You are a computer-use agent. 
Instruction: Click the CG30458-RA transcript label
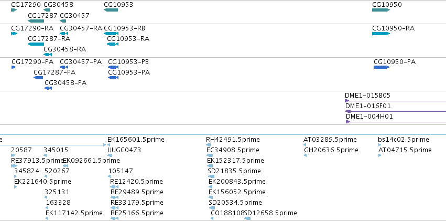(65, 49)
